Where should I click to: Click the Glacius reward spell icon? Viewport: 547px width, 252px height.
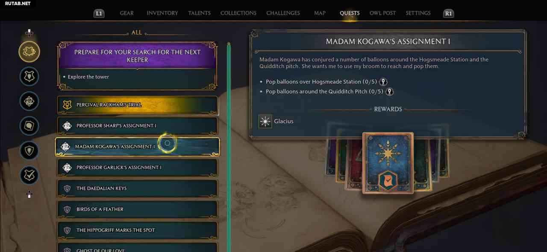265,122
